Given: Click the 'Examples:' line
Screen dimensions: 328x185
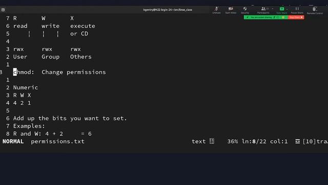Looking at the screenshot, I should pos(29,126).
